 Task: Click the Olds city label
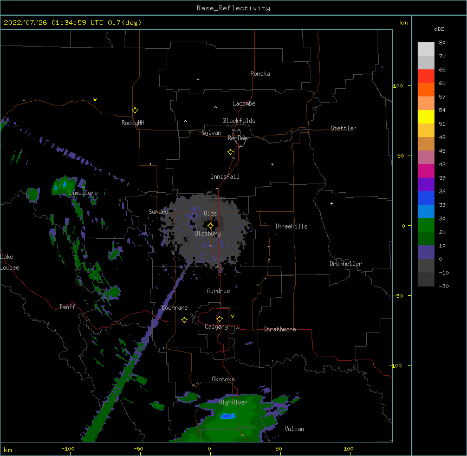(210, 213)
